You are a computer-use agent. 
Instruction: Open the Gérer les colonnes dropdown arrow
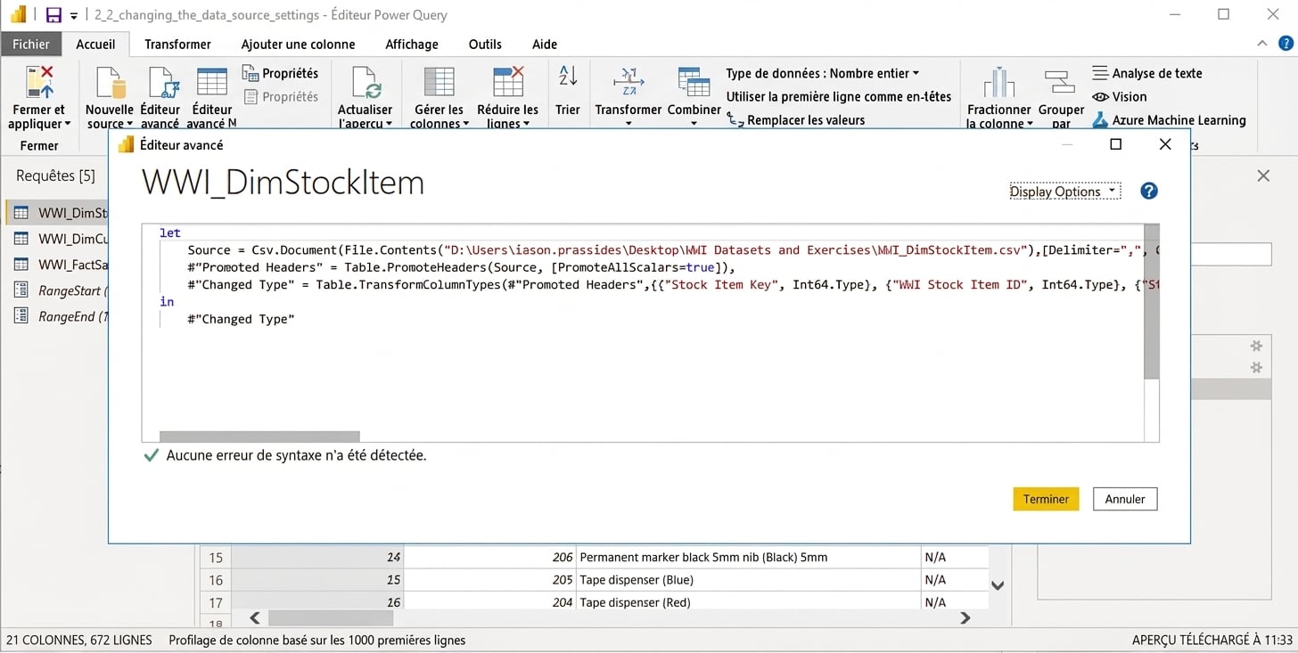click(466, 125)
